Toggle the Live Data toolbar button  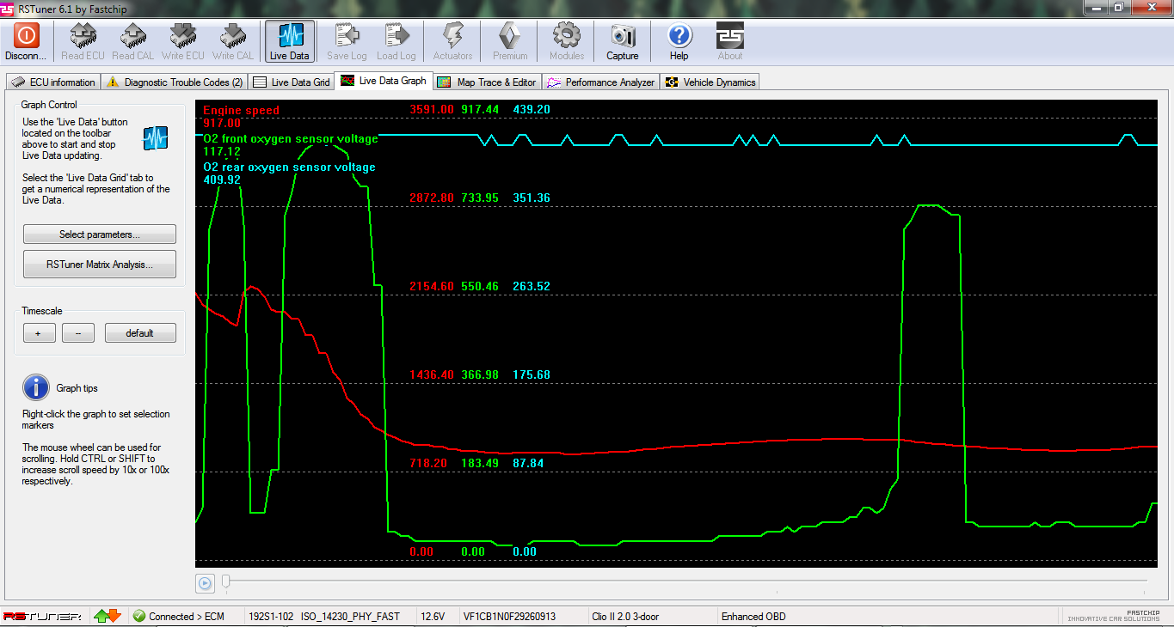point(289,36)
